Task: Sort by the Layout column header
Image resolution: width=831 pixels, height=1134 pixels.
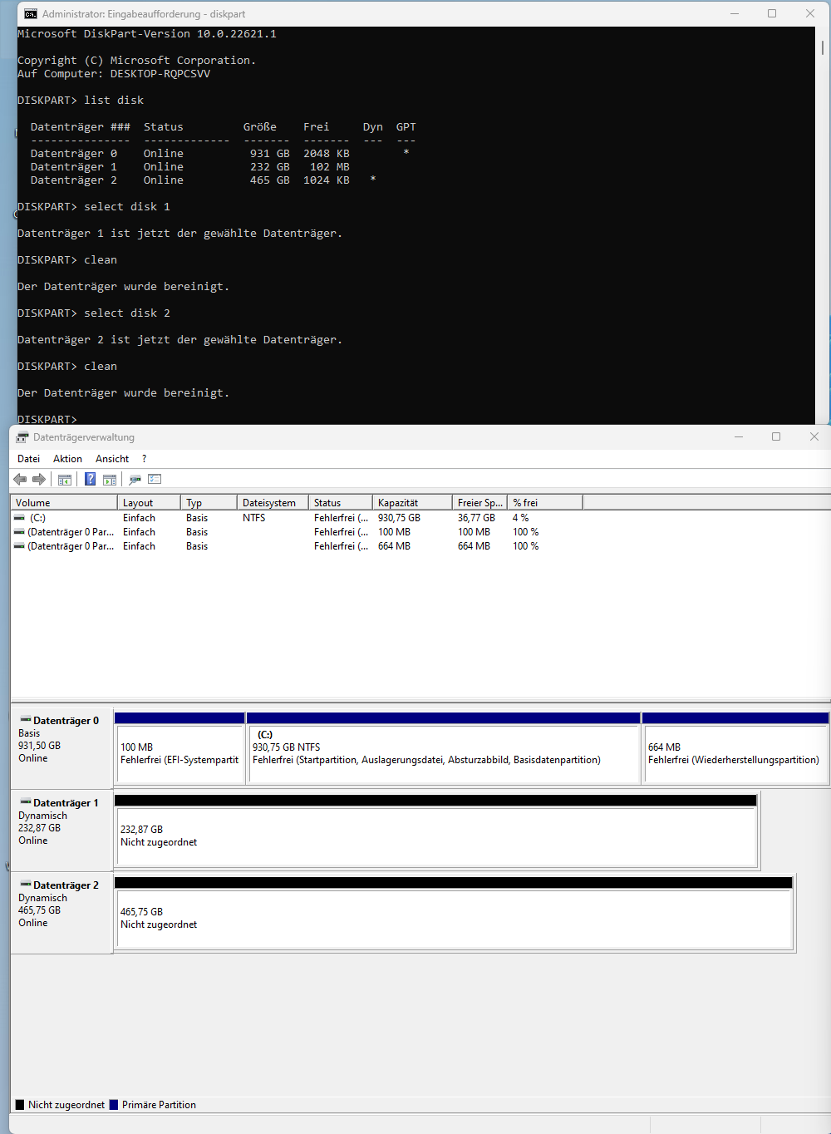Action: pyautogui.click(x=149, y=503)
